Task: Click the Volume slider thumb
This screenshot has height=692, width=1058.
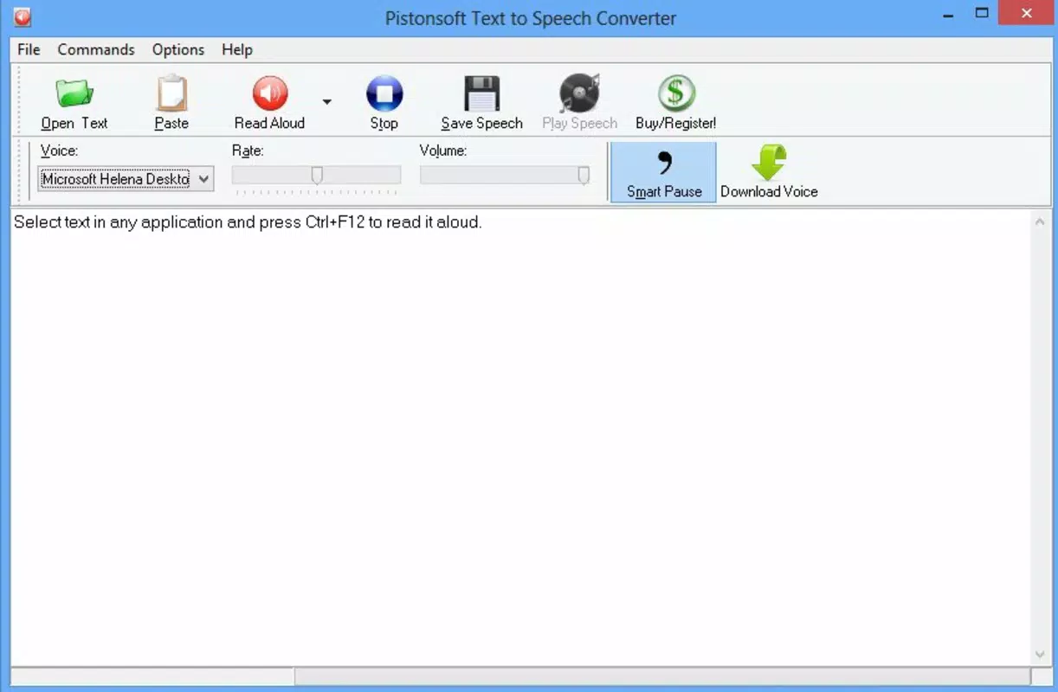Action: click(584, 176)
